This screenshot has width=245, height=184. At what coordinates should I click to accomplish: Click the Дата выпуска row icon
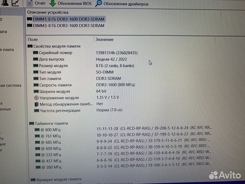(x=36, y=59)
